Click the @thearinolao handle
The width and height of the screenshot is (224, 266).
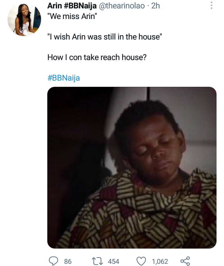(122, 6)
